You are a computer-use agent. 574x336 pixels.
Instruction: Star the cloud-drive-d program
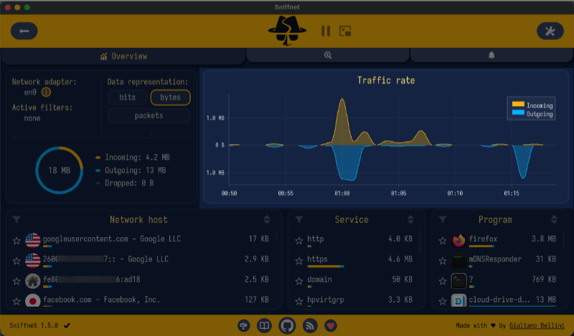pos(443,302)
